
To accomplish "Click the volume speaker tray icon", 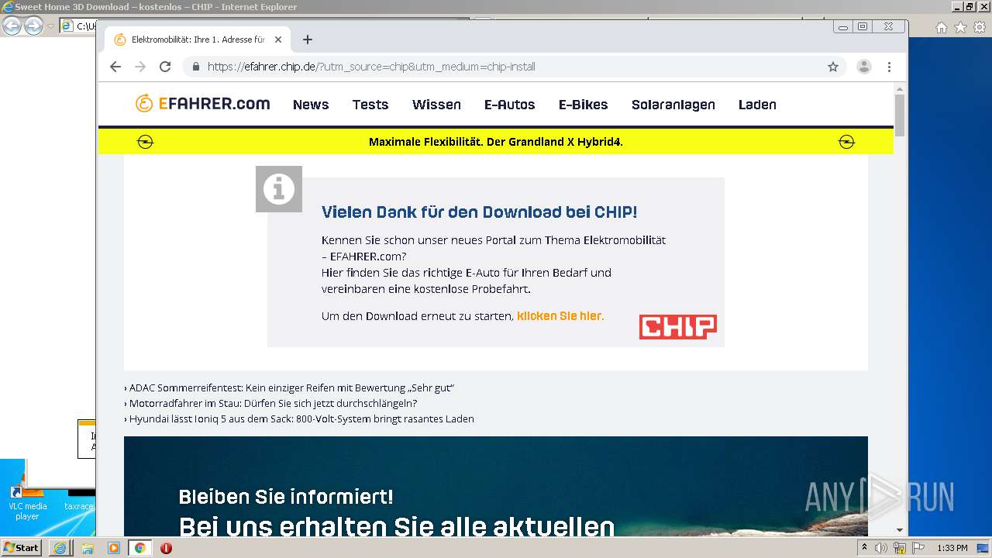I will [x=881, y=548].
